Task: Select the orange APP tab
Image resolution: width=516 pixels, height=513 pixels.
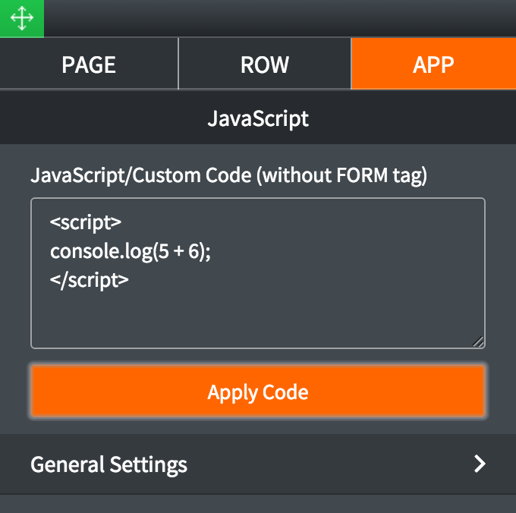Action: (433, 65)
